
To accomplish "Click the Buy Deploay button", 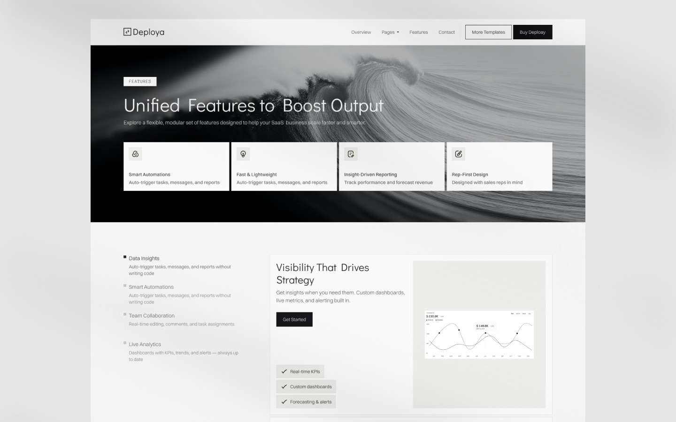I will click(532, 32).
